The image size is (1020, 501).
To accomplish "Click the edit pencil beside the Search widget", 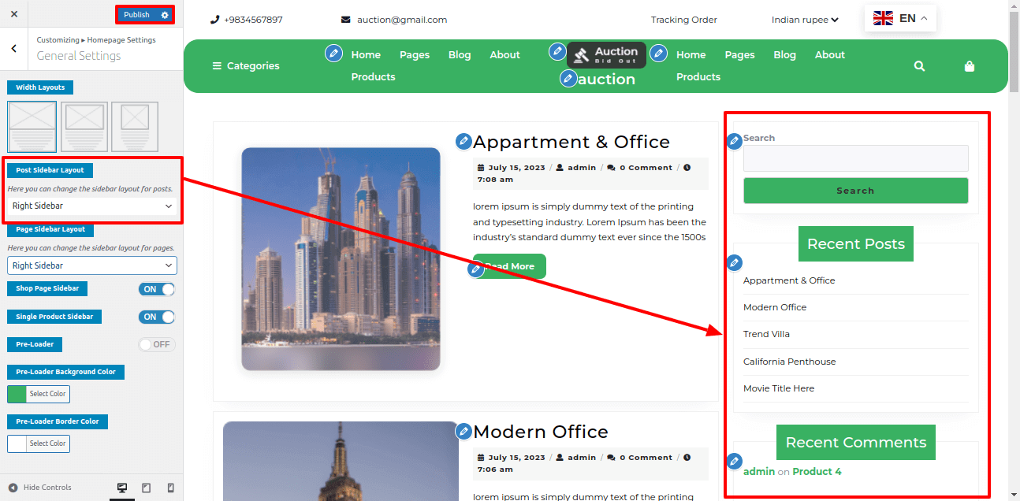I will click(x=734, y=141).
